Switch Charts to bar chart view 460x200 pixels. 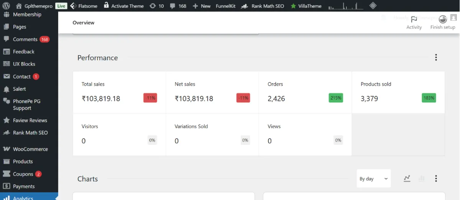422,179
